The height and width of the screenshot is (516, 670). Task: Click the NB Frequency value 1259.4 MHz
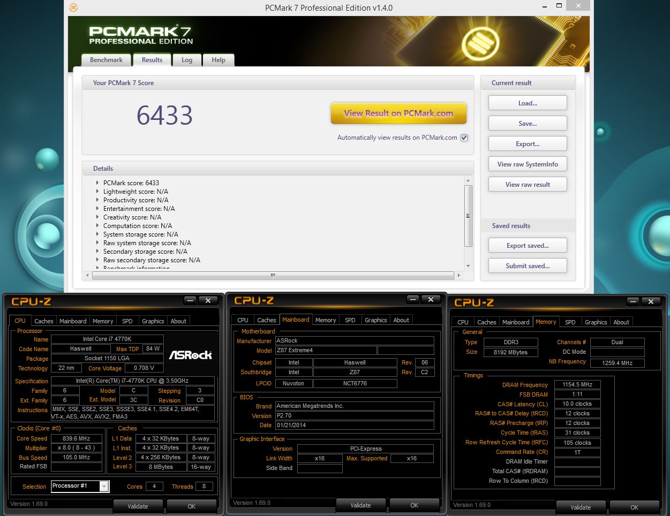(x=617, y=363)
